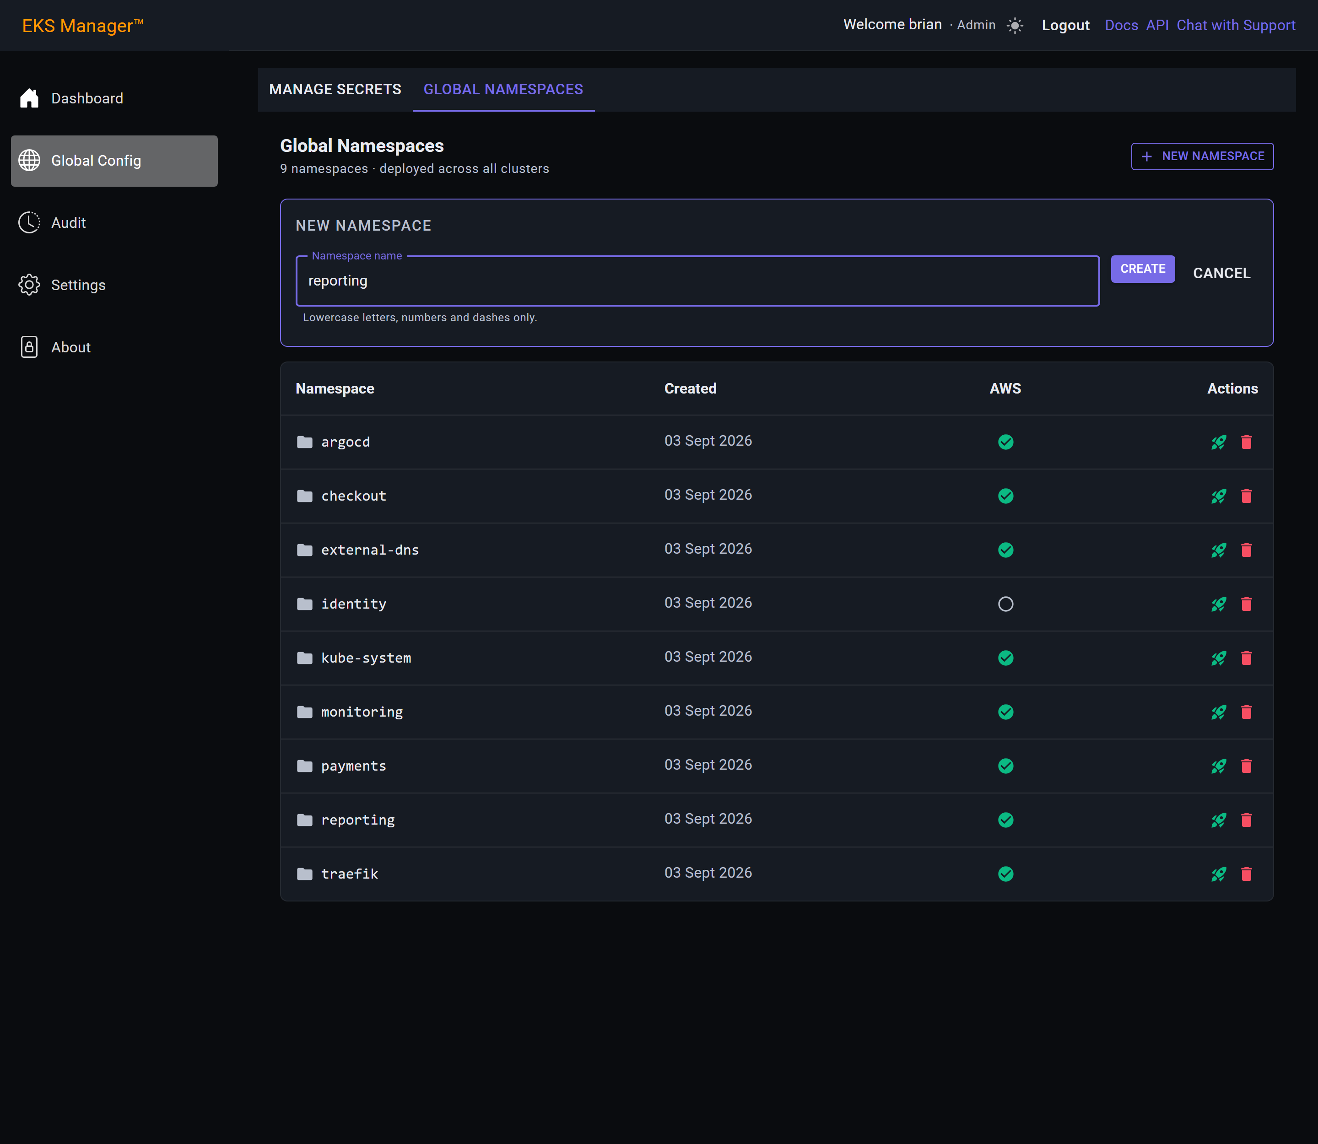This screenshot has width=1318, height=1144.
Task: Delete the argocd namespace via trash icon
Action: [1246, 442]
